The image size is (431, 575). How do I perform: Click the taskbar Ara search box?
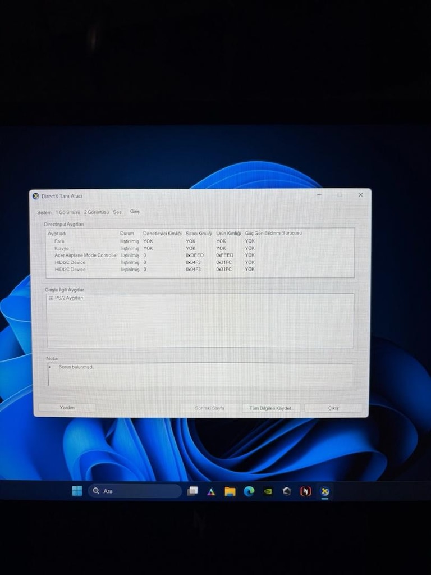pyautogui.click(x=135, y=491)
